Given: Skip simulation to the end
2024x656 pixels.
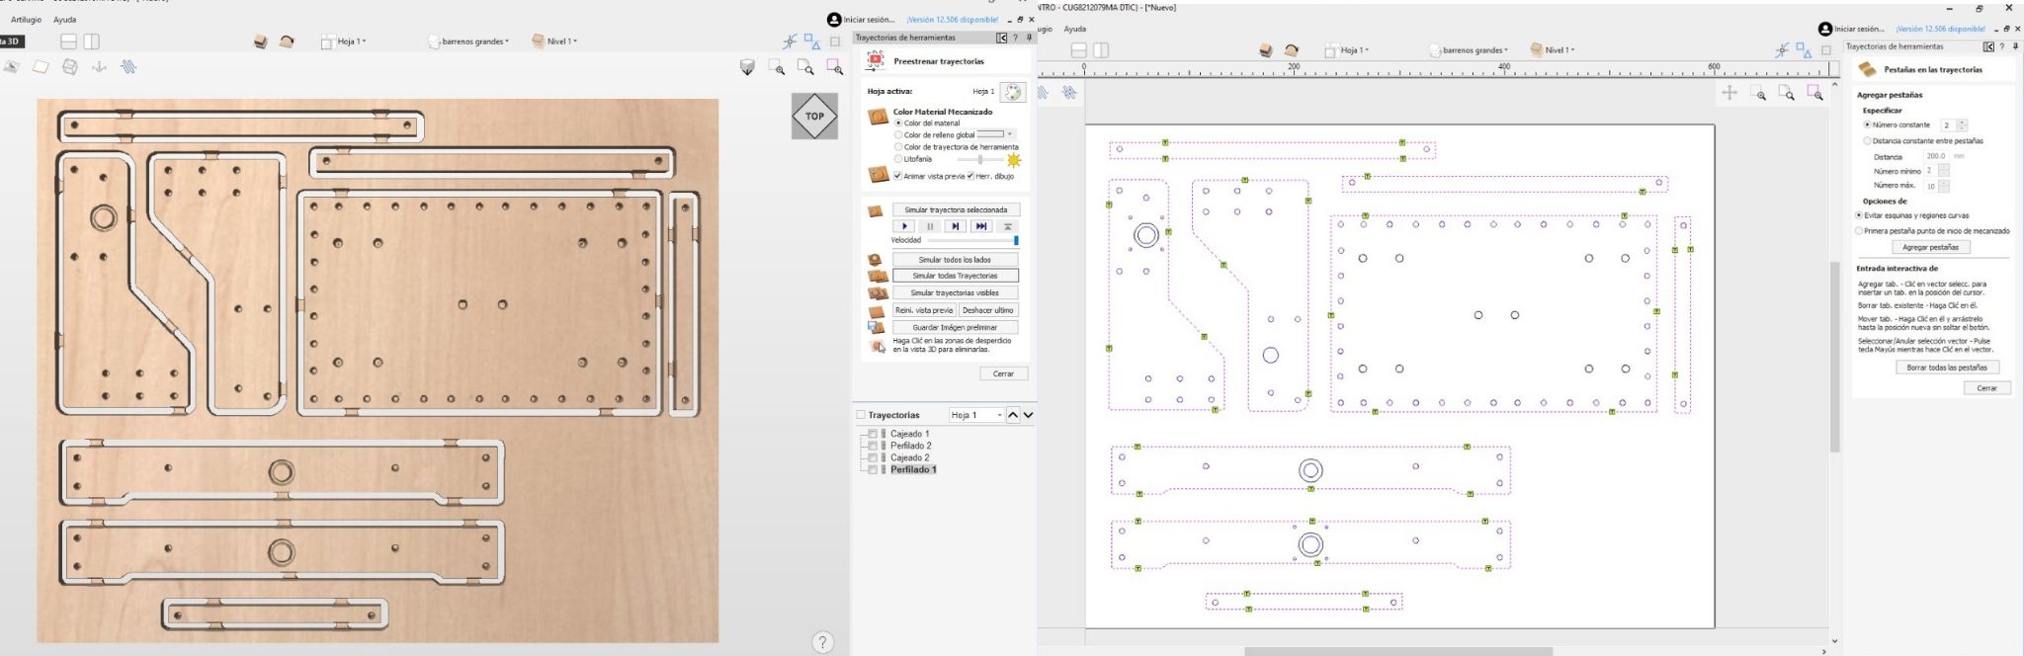Looking at the screenshot, I should [x=980, y=226].
